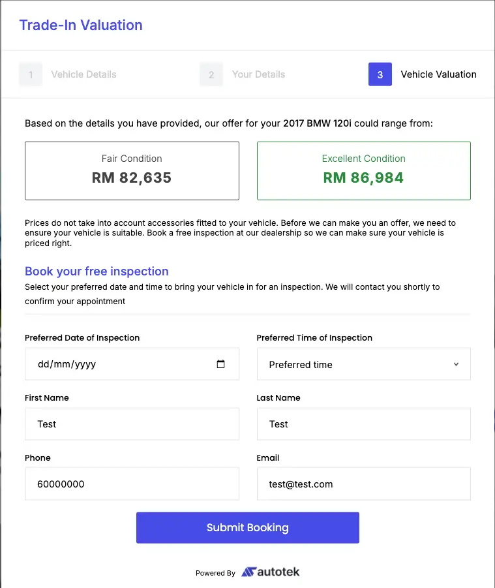This screenshot has height=588, width=495.
Task: Edit the First Name field
Action: pyautogui.click(x=132, y=424)
